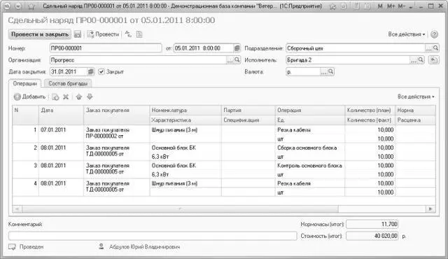
Task: Search Подразделение with magnifier icon
Action: (x=435, y=48)
